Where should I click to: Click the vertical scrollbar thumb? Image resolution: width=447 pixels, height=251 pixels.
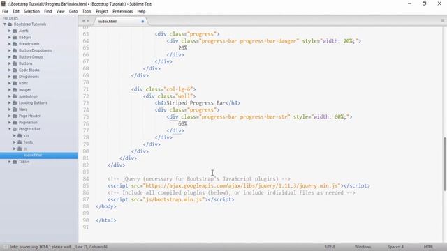tap(444, 164)
